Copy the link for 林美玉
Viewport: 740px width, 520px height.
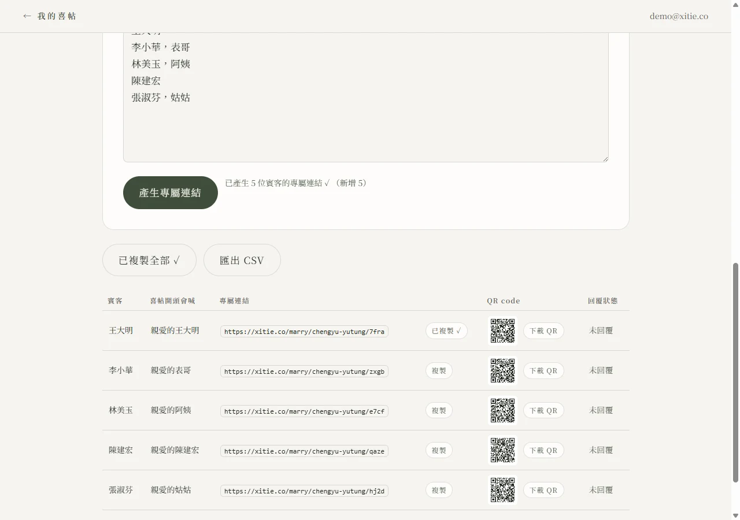click(x=439, y=411)
